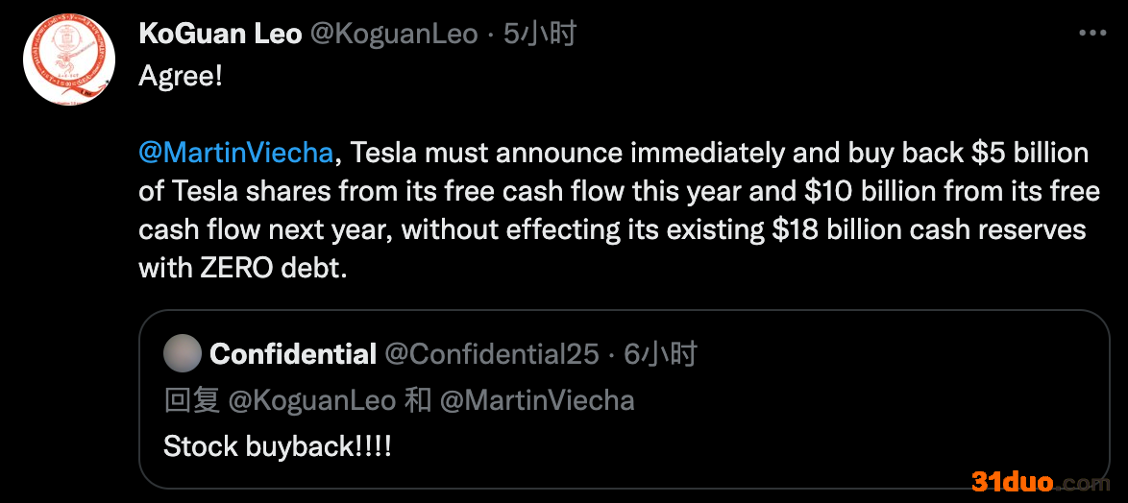Open the tweet's more options menu
The width and height of the screenshot is (1128, 503).
point(1092,34)
